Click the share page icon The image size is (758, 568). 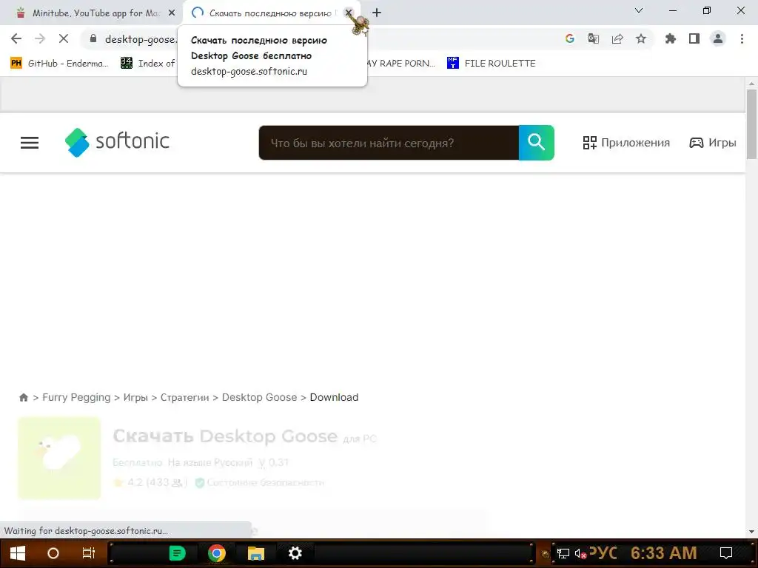pos(617,38)
